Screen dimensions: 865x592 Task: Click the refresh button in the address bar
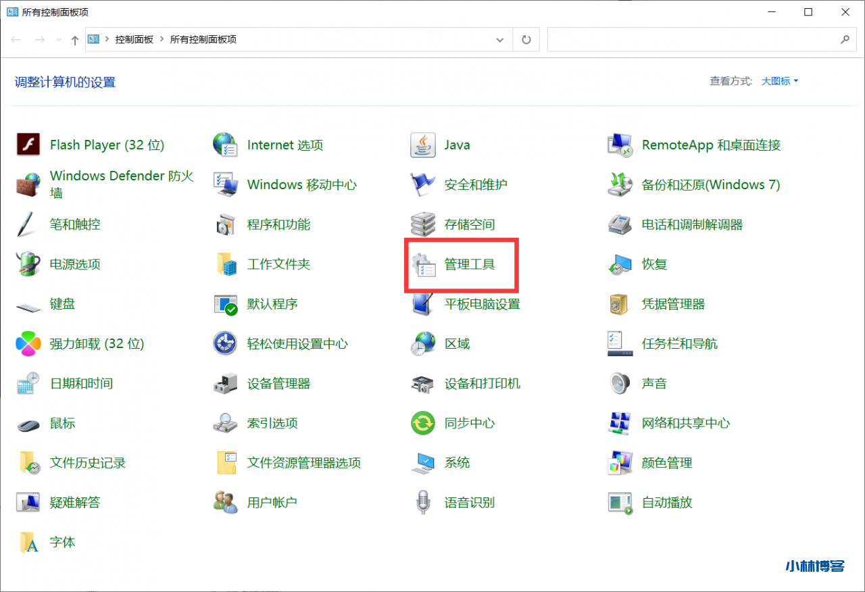pos(526,39)
